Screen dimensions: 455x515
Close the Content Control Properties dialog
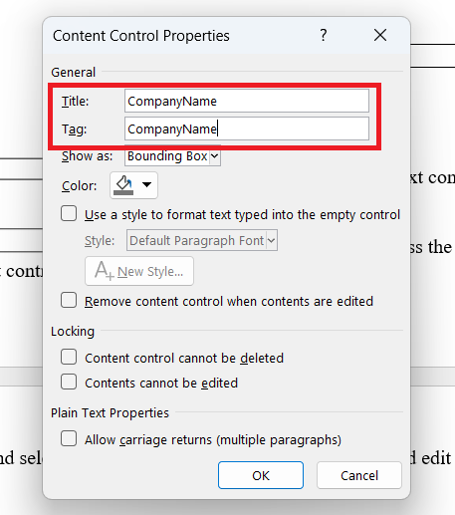[x=380, y=35]
